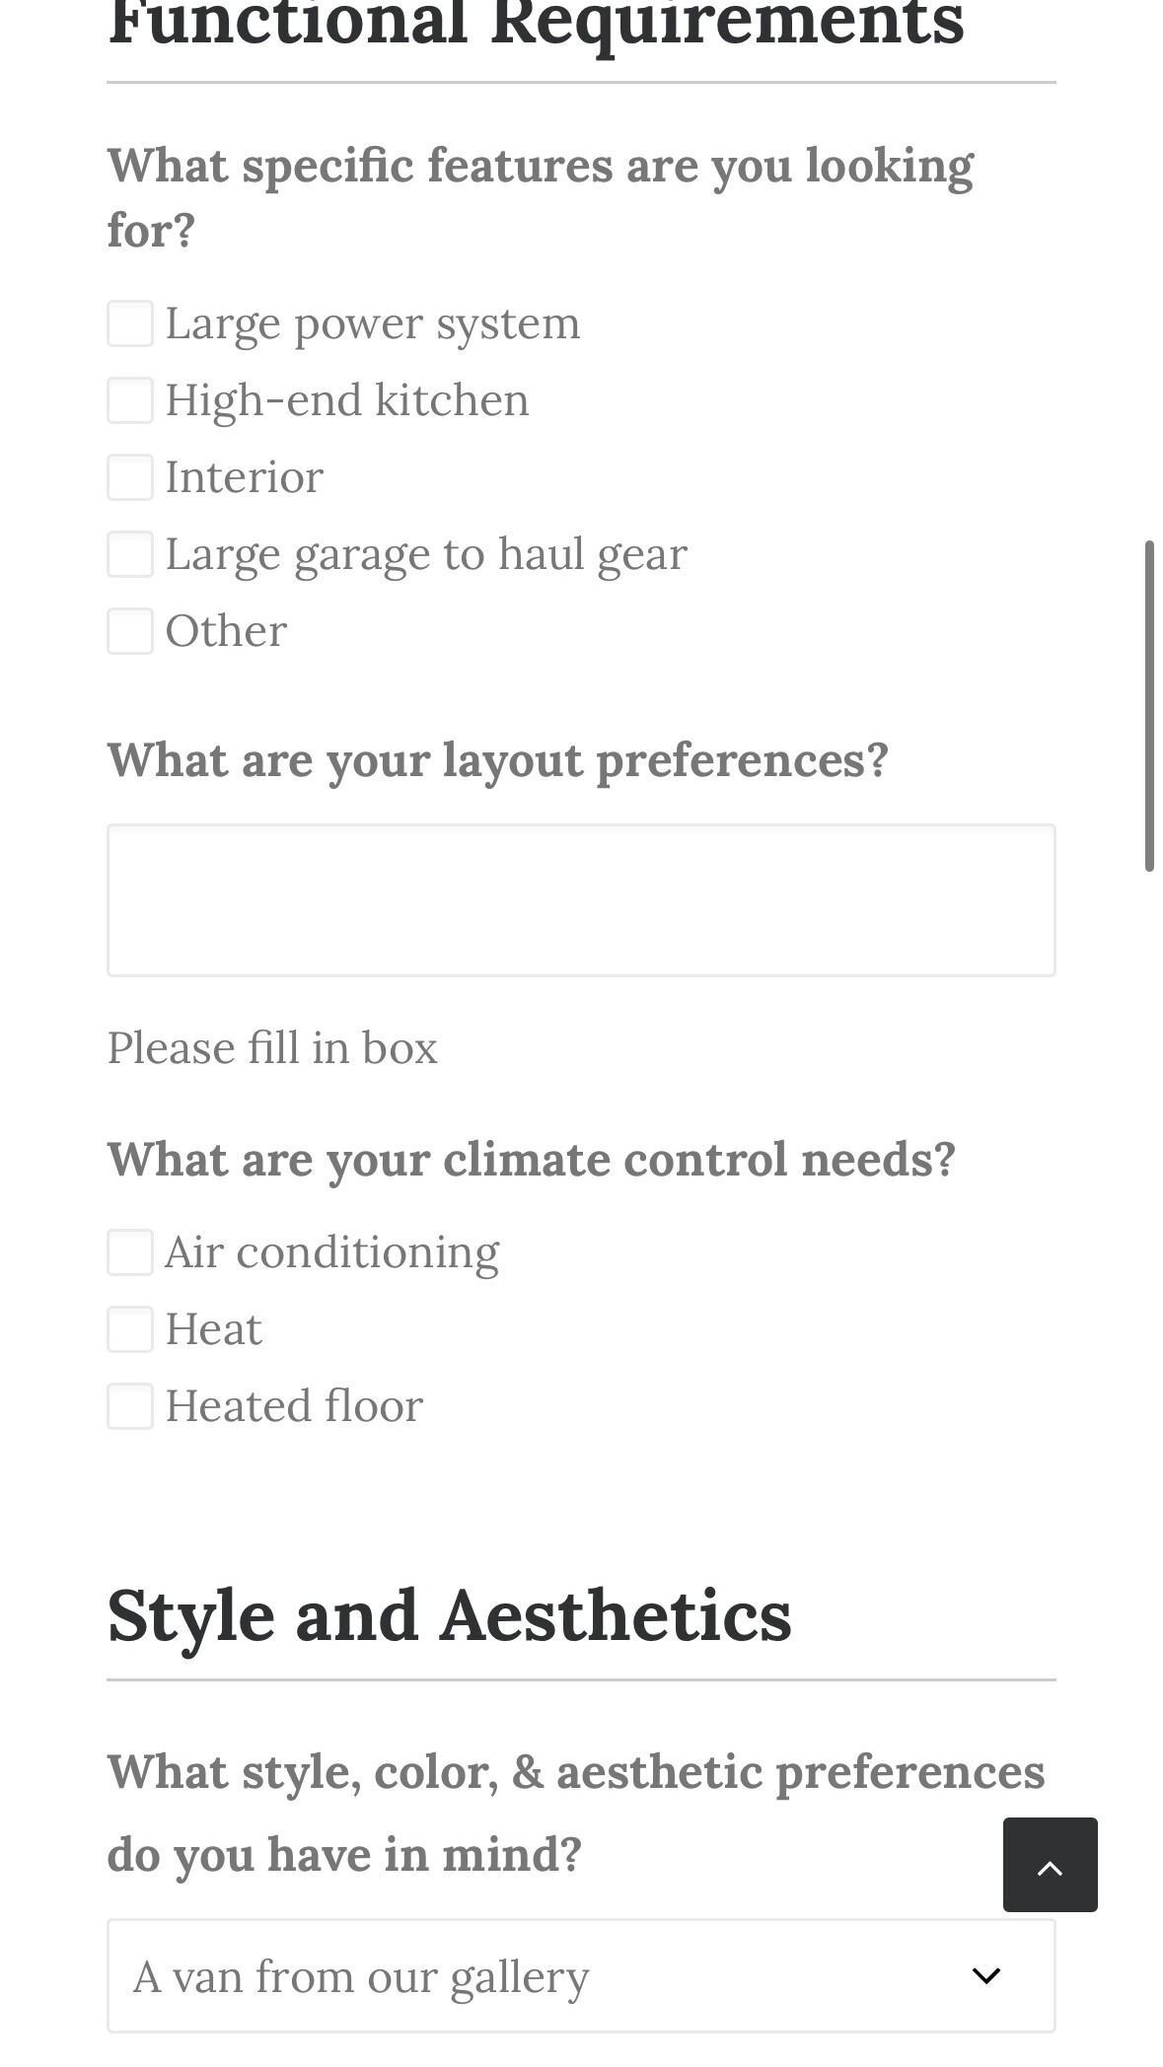Check the Other features option
The height and width of the screenshot is (2067, 1163).
click(130, 631)
